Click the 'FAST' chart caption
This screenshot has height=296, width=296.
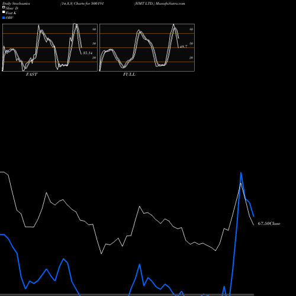(x=31, y=75)
